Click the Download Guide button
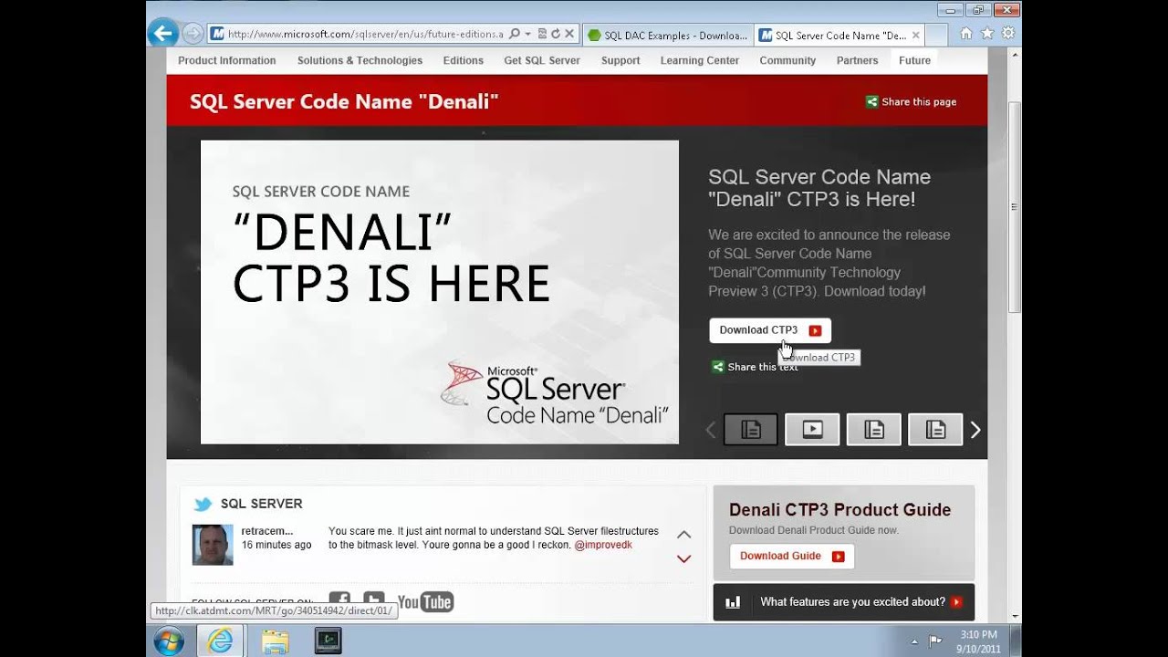This screenshot has width=1168, height=657. coord(792,556)
